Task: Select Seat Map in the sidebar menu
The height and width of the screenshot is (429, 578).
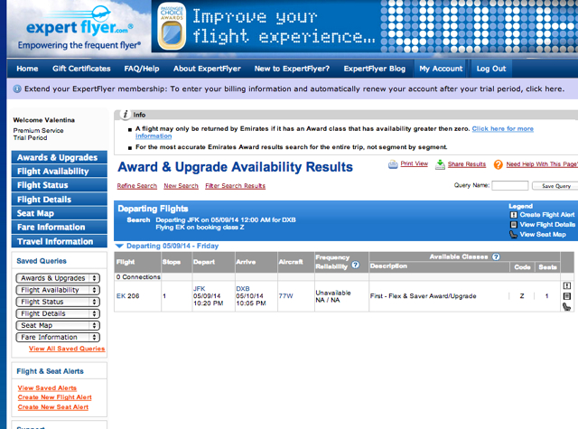Action: (x=60, y=213)
